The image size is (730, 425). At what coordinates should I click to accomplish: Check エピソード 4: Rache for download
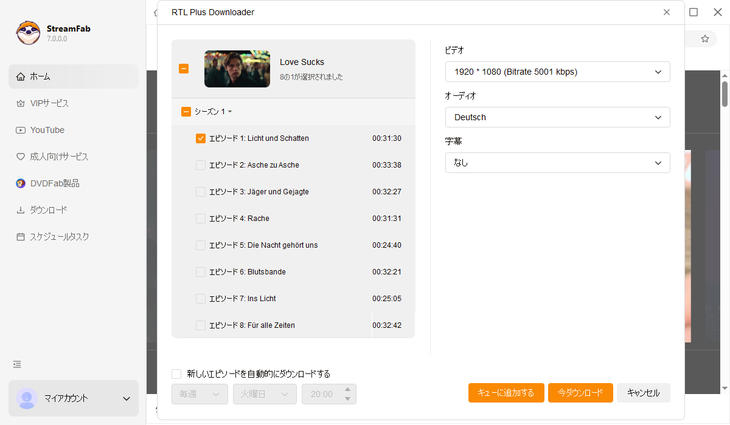pyautogui.click(x=201, y=218)
